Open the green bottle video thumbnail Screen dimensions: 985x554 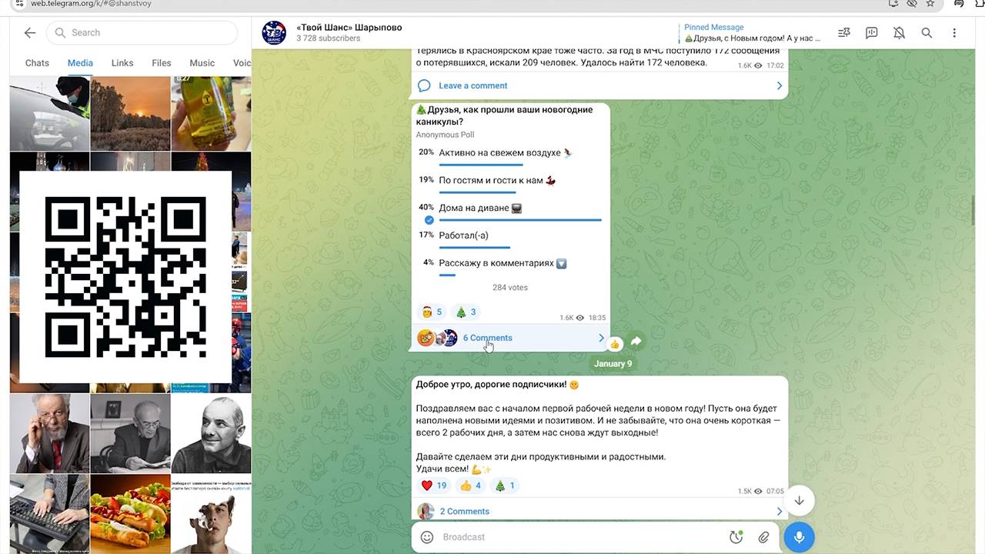211,113
